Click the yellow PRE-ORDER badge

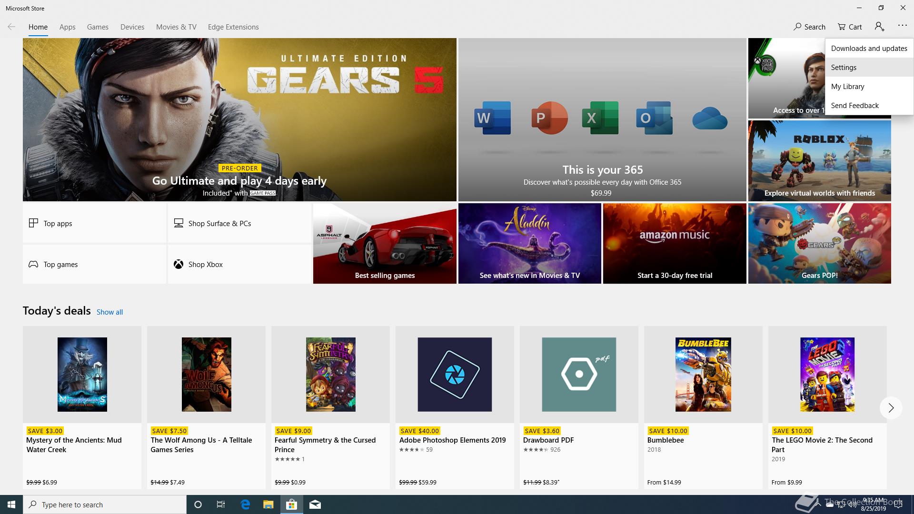tap(239, 168)
